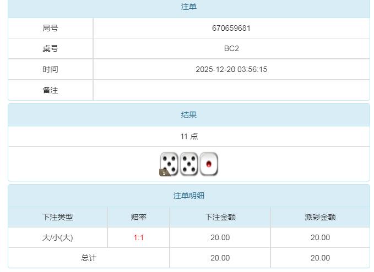Click the 注单明细 section header

point(189,196)
